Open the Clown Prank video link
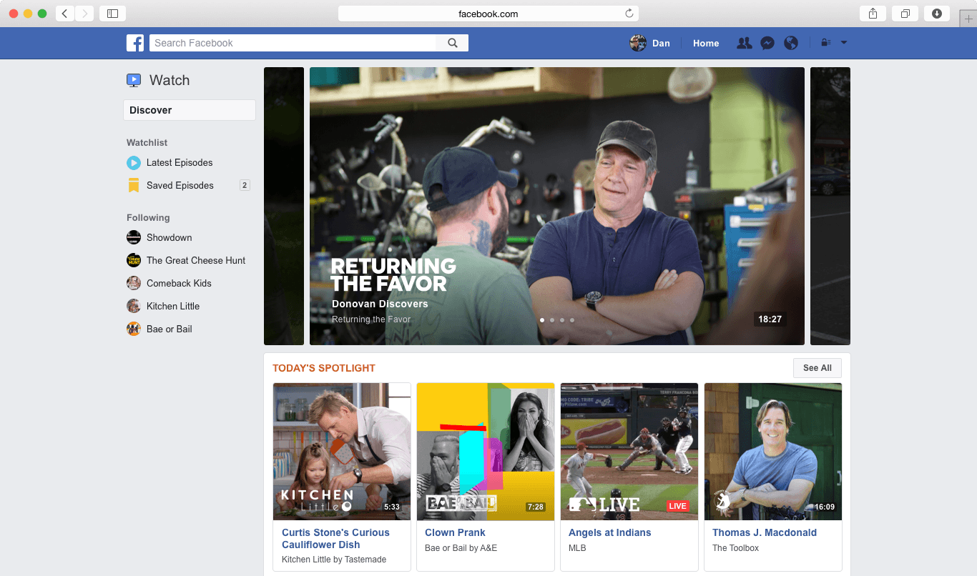The image size is (977, 576). (x=455, y=532)
